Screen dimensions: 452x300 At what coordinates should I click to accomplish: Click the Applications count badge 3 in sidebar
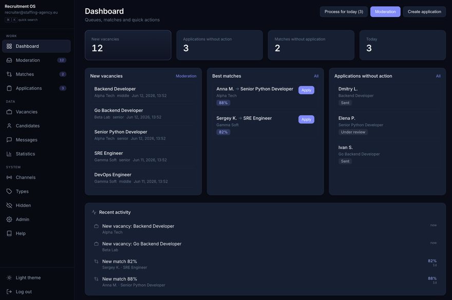click(63, 89)
